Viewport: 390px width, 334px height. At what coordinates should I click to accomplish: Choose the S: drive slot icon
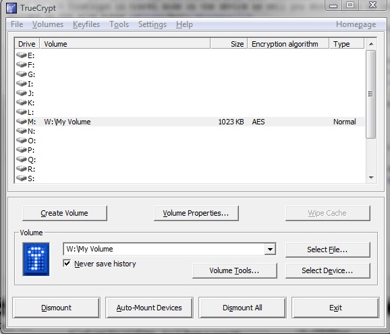tap(22, 178)
